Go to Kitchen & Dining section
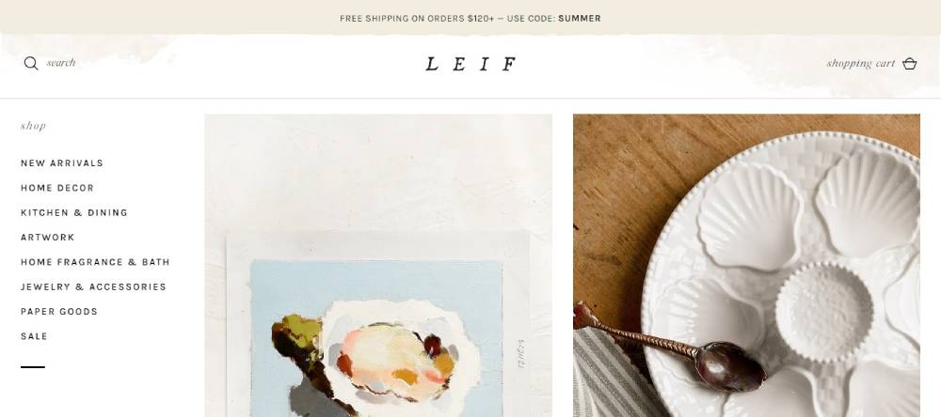Image resolution: width=941 pixels, height=417 pixels. coord(73,212)
